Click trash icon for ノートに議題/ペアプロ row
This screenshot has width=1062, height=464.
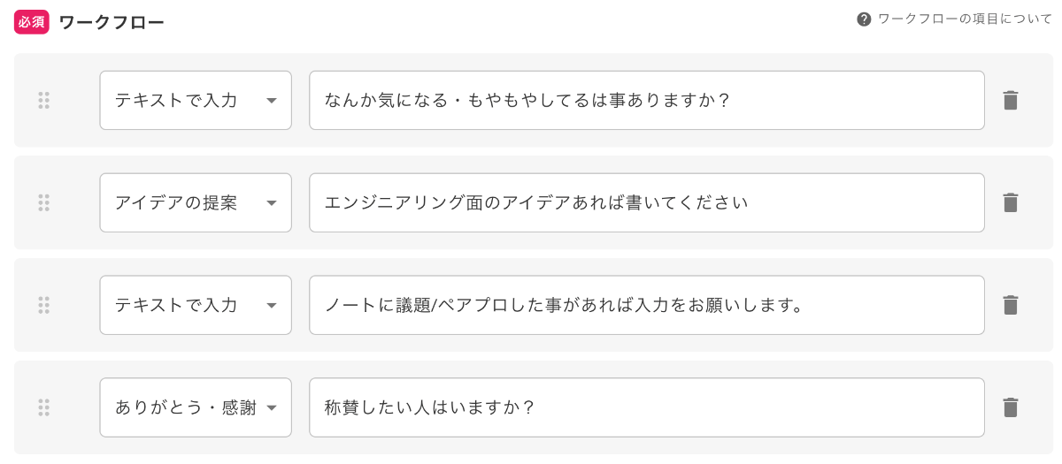(1010, 306)
